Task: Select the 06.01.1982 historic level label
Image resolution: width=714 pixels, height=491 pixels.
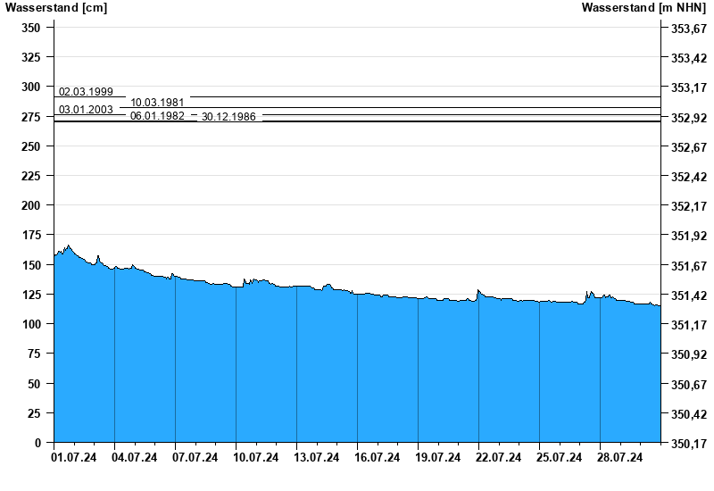Action: point(157,116)
